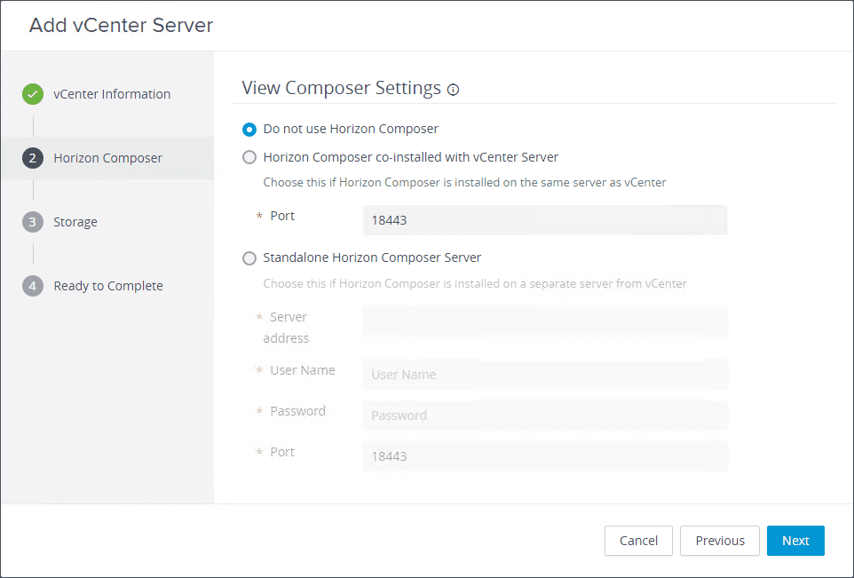The height and width of the screenshot is (578, 854).
Task: Open the Ready to Complete step
Action: (108, 286)
